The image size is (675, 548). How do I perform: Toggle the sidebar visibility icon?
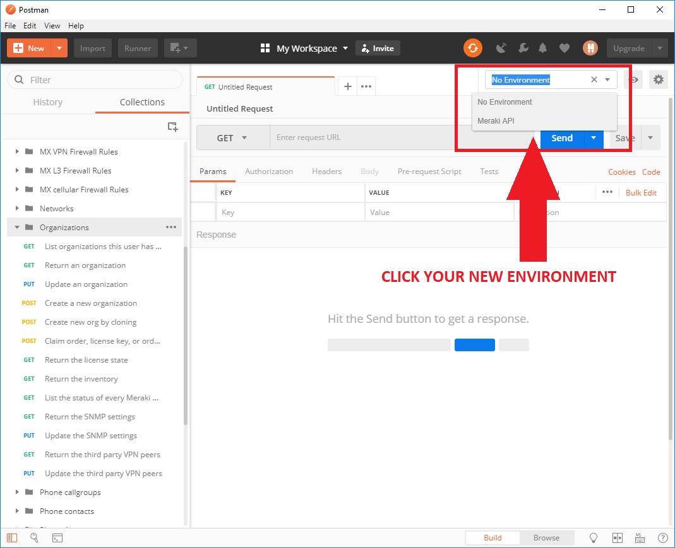(x=13, y=538)
